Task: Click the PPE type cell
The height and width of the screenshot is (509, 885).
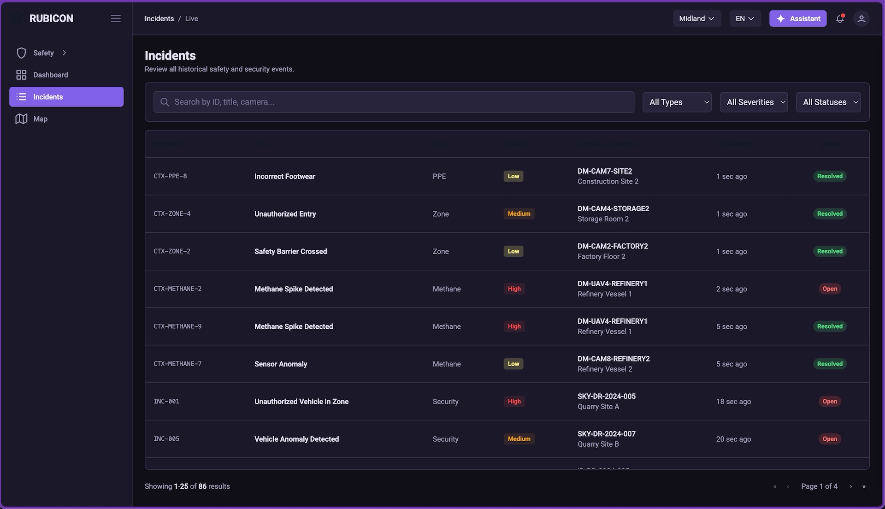Action: (x=439, y=176)
